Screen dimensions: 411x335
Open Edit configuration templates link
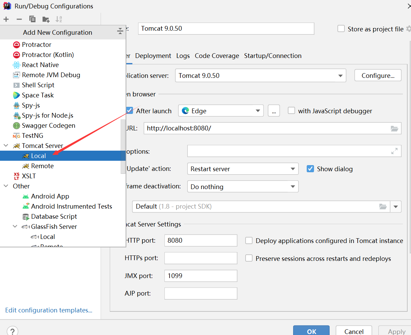click(49, 310)
